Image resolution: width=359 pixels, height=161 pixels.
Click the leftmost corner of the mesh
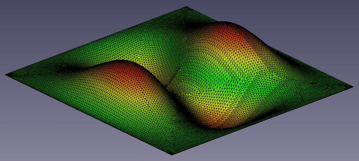click(6, 74)
